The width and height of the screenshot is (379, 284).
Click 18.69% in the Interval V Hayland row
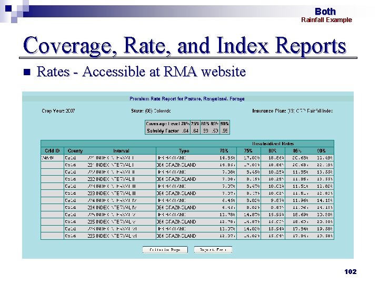[301, 215]
